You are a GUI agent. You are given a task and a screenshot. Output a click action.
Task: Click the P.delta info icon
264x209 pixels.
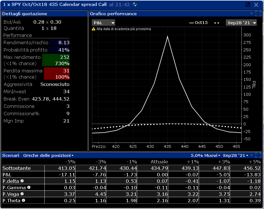(x=22, y=181)
